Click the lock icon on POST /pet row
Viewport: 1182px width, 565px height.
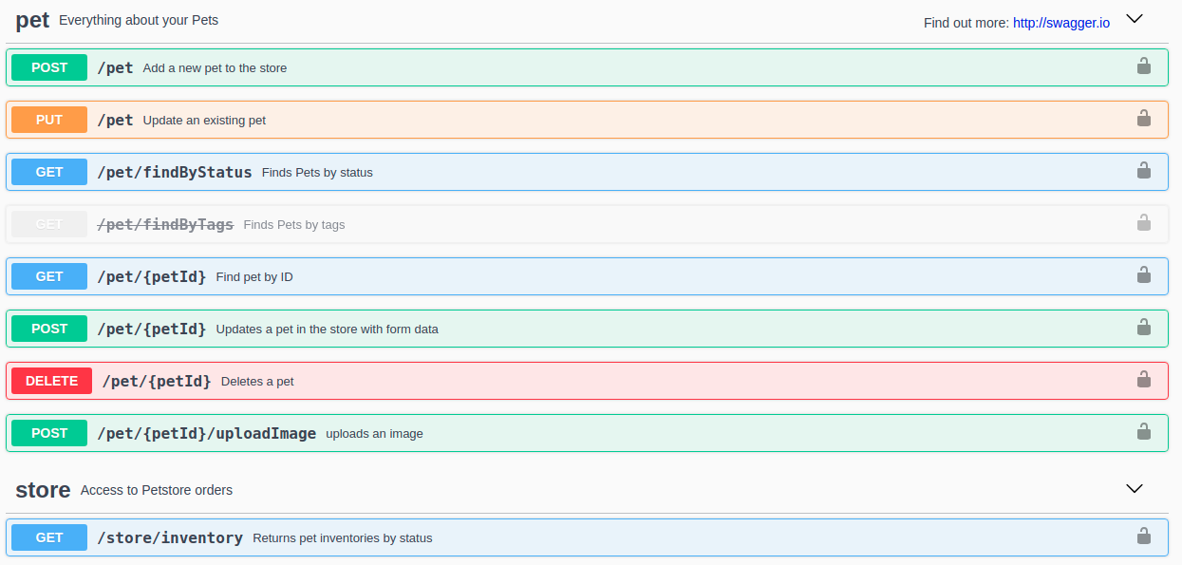tap(1143, 66)
